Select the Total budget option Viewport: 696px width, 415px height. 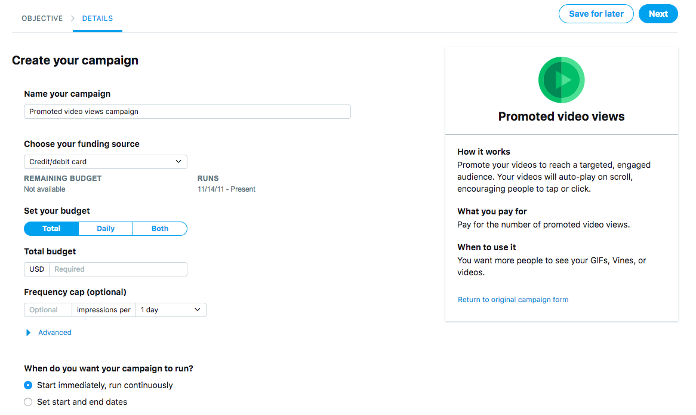coord(51,229)
